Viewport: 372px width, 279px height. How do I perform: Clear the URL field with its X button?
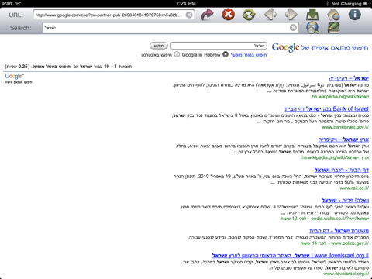[189, 15]
